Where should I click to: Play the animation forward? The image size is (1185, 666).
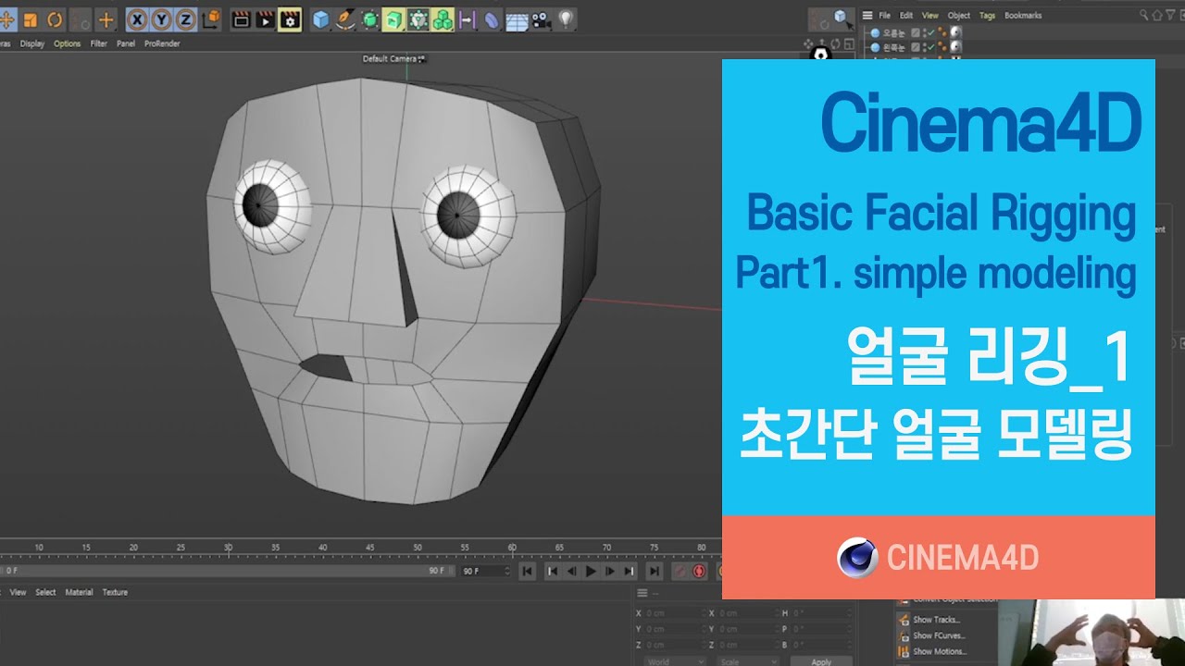591,572
